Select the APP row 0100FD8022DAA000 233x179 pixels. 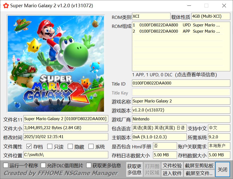pos(177,31)
